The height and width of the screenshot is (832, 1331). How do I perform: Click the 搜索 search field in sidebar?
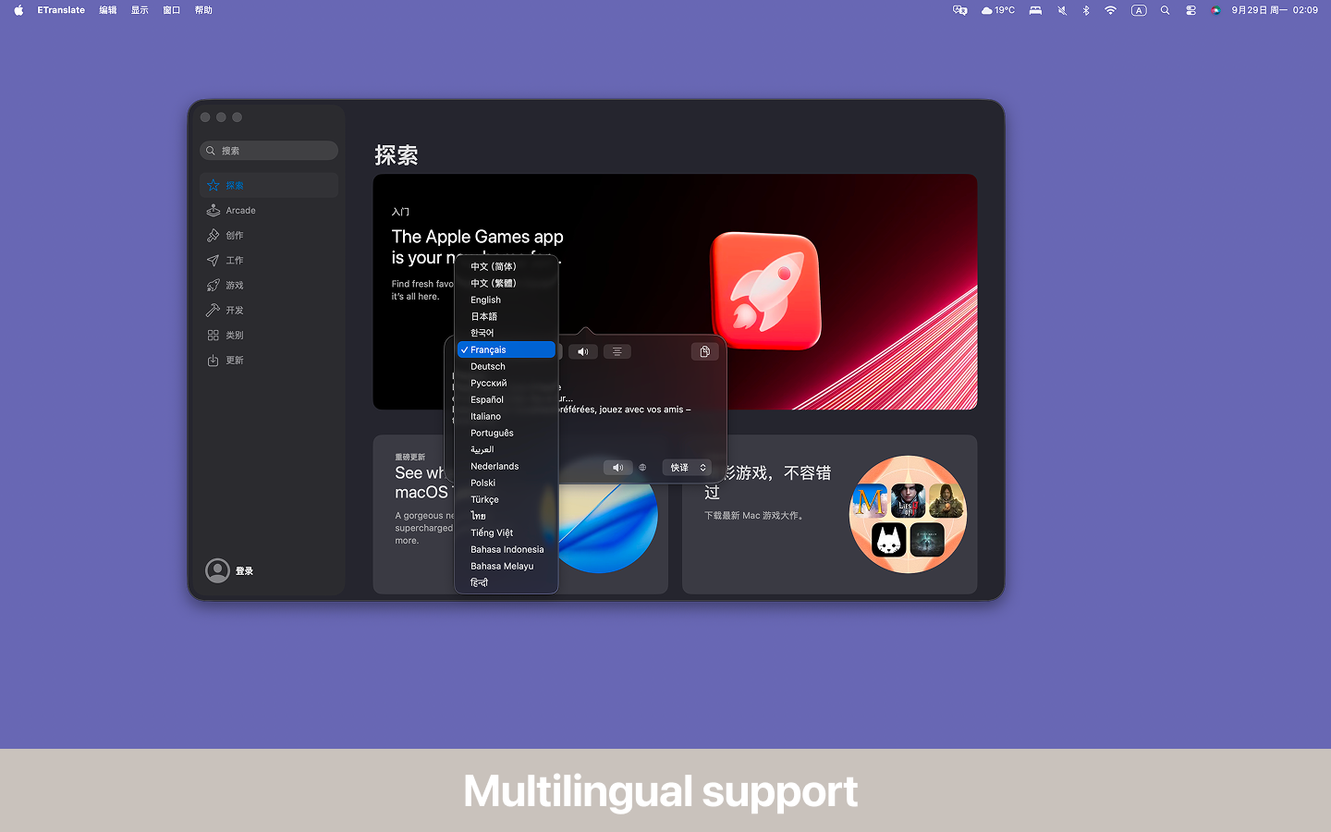269,151
